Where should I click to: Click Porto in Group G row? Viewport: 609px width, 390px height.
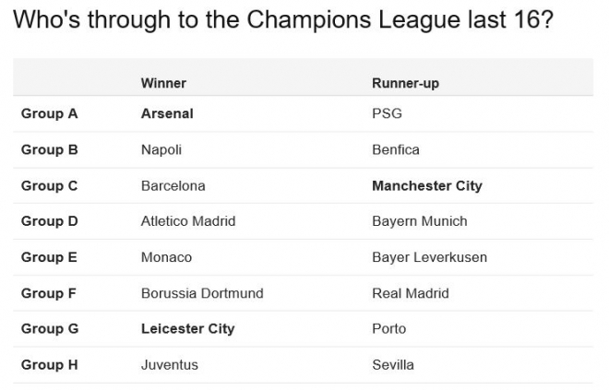[389, 328]
